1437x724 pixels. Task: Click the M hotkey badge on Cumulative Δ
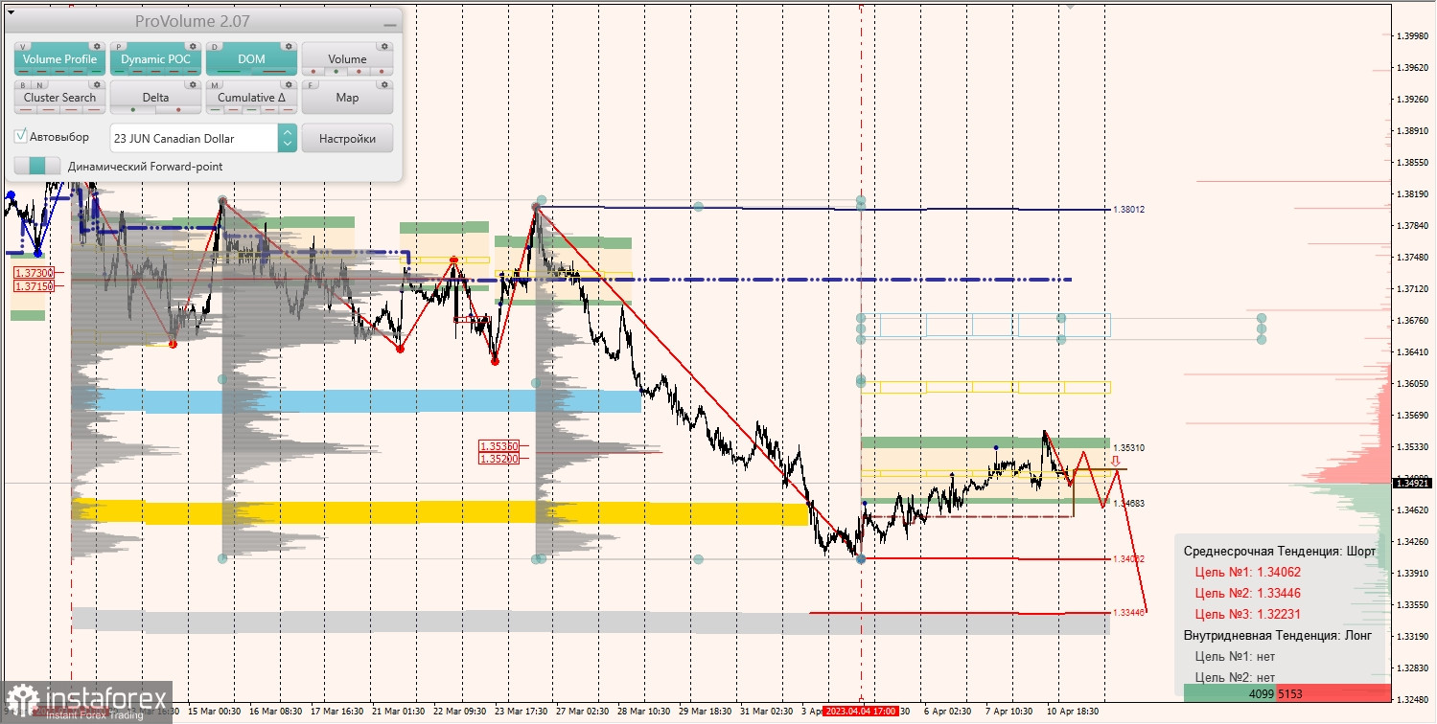215,84
